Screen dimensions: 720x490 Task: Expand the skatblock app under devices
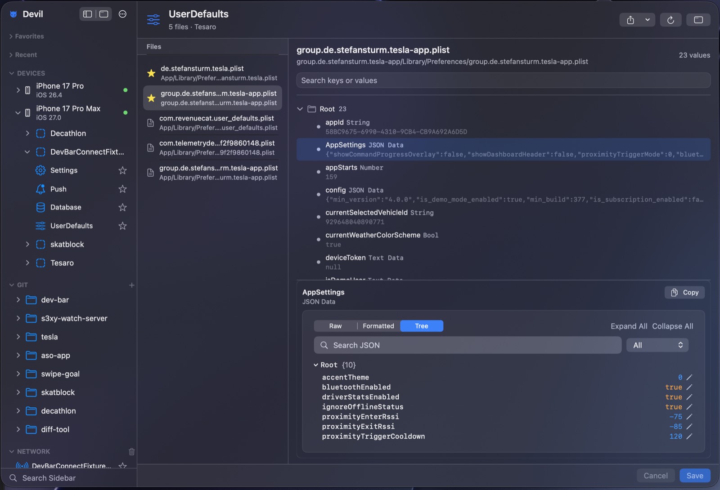(x=27, y=245)
